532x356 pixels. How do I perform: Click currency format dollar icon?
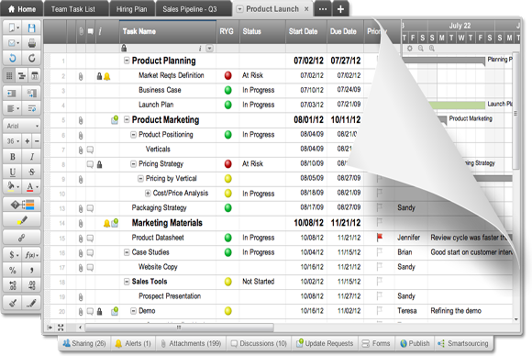[x=13, y=254]
